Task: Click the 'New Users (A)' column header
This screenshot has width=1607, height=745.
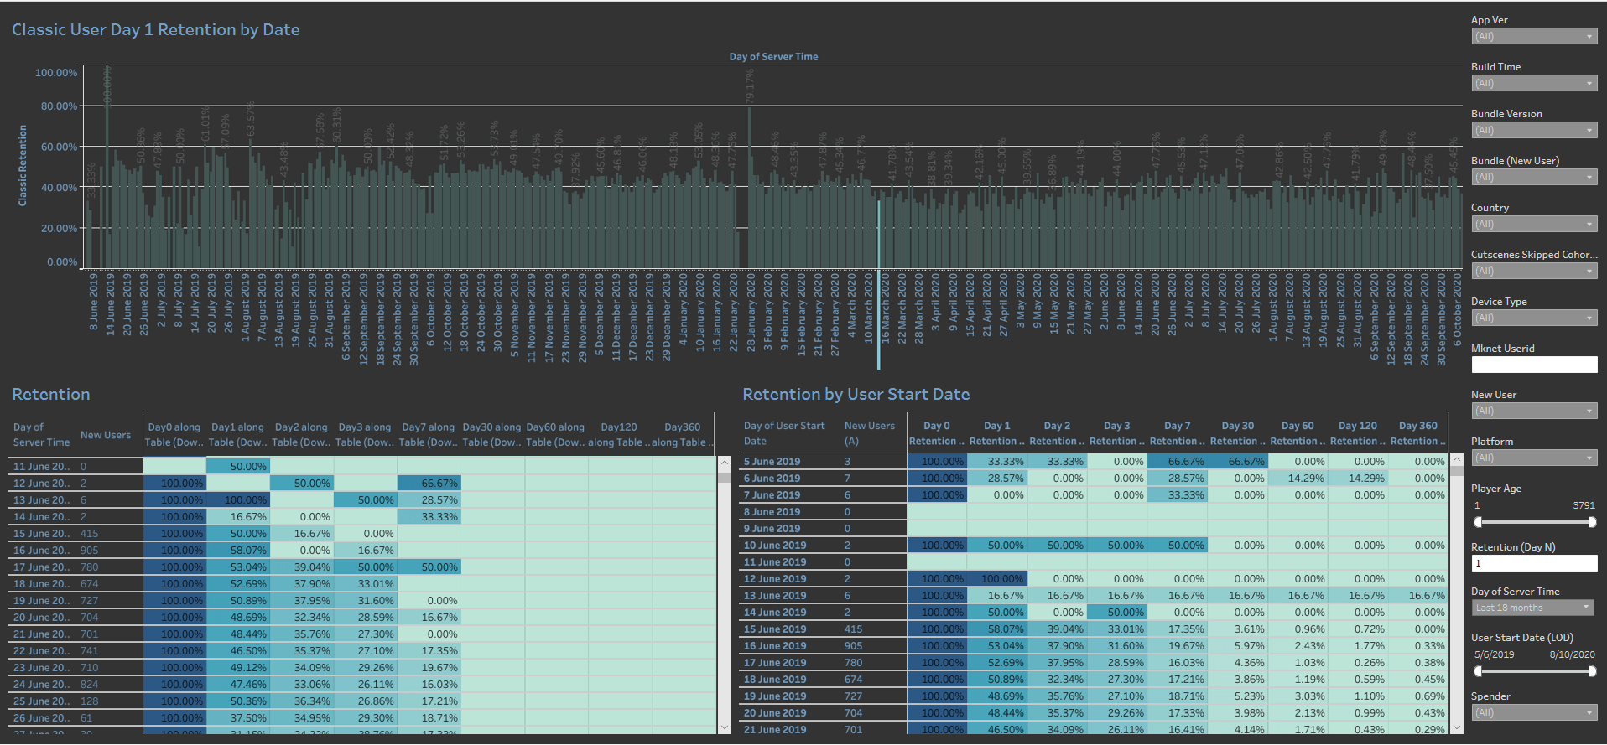Action: tap(869, 433)
